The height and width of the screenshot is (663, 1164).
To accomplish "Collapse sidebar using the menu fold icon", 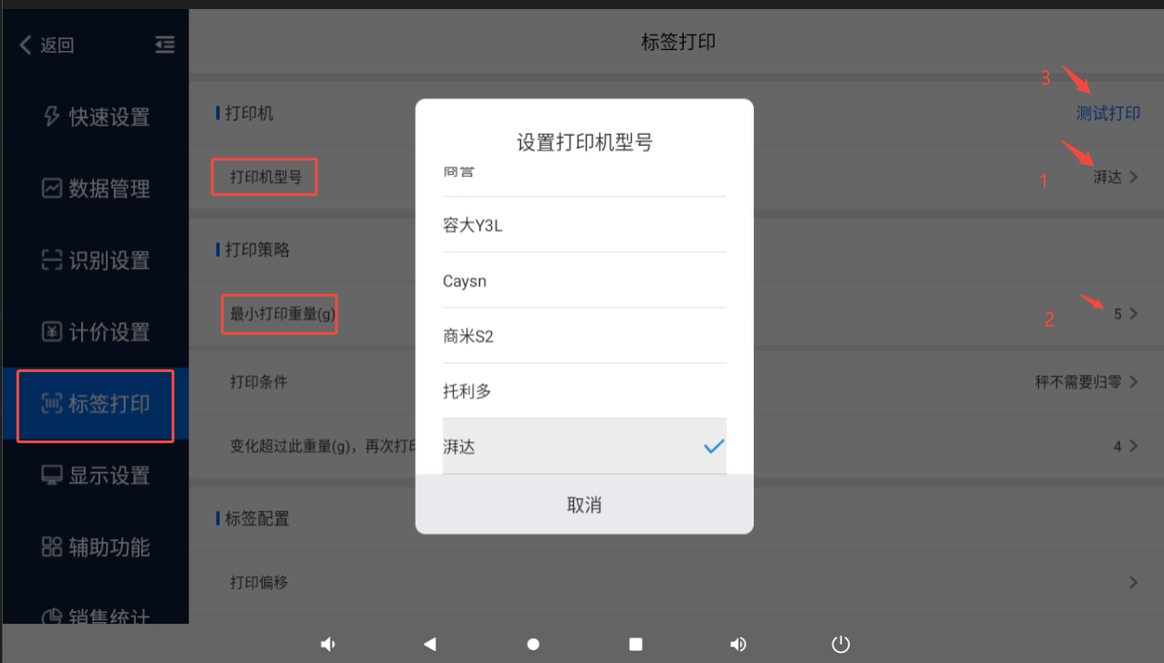I will 164,45.
